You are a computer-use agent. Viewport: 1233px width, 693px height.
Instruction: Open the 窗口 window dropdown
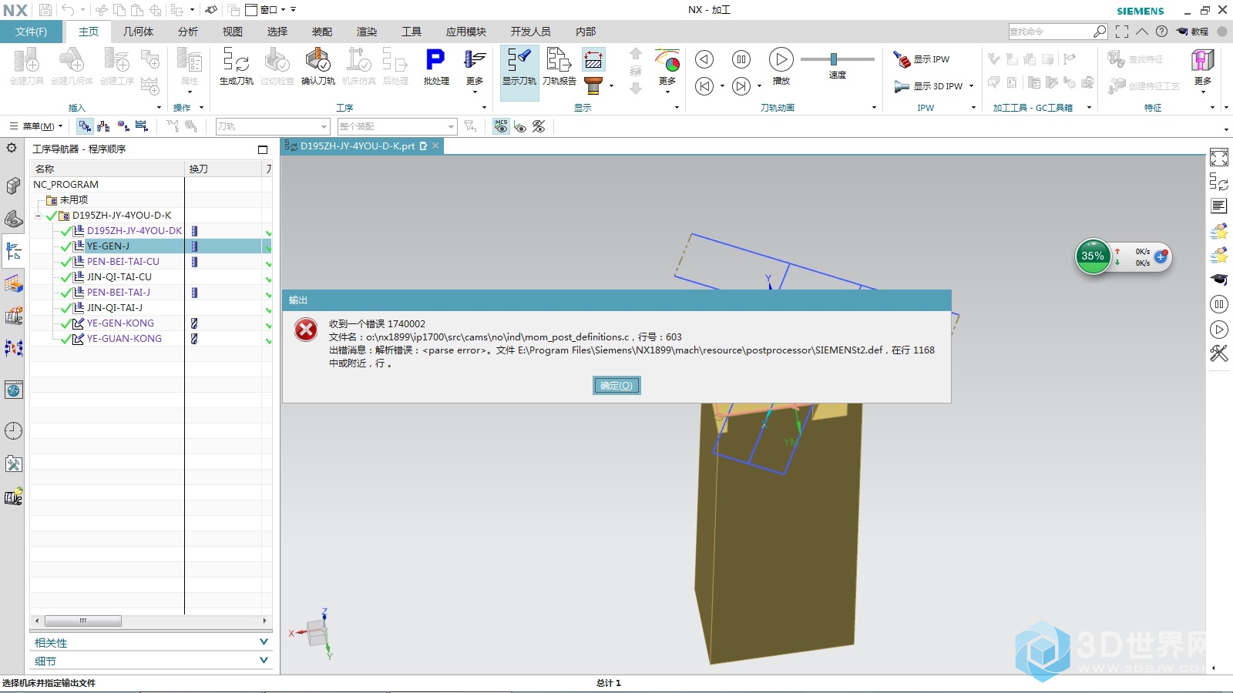tap(266, 10)
